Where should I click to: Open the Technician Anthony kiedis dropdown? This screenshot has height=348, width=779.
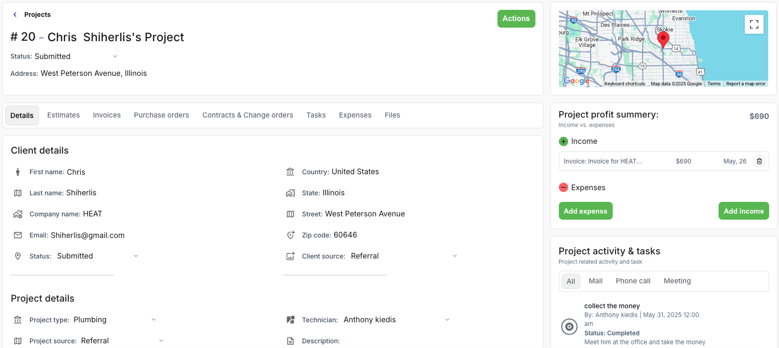coord(397,320)
